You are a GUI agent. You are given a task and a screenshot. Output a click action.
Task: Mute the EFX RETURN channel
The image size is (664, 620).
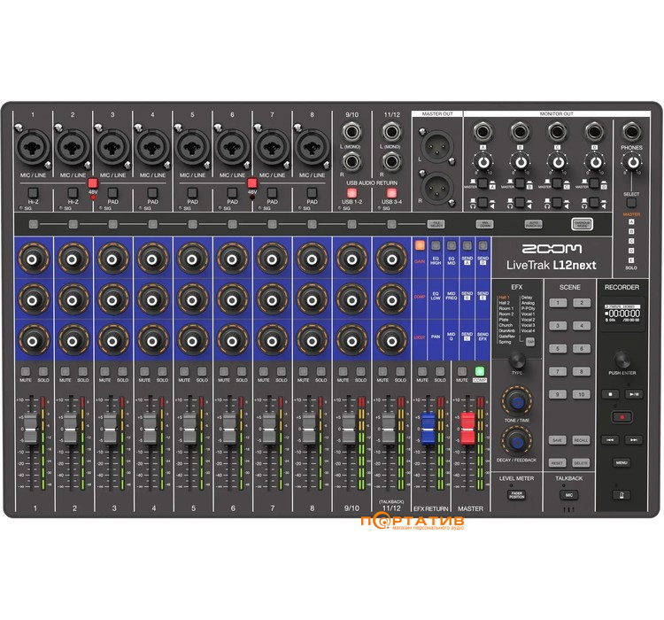coord(422,371)
